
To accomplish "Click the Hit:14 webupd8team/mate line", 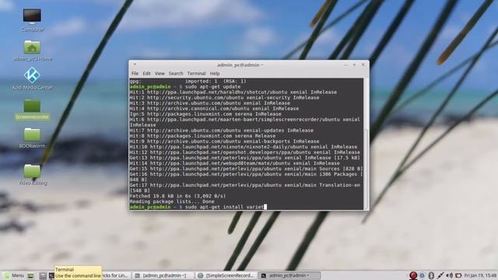I will 234,163.
